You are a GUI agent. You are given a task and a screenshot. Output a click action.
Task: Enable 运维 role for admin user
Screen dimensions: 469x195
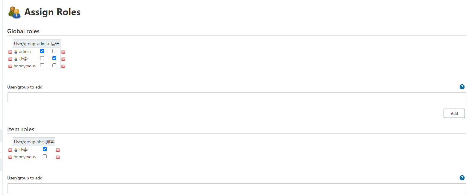55,51
